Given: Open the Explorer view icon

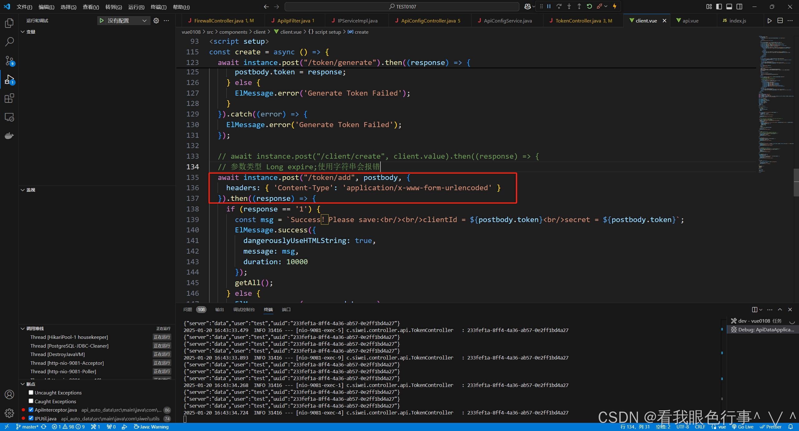Looking at the screenshot, I should [9, 23].
